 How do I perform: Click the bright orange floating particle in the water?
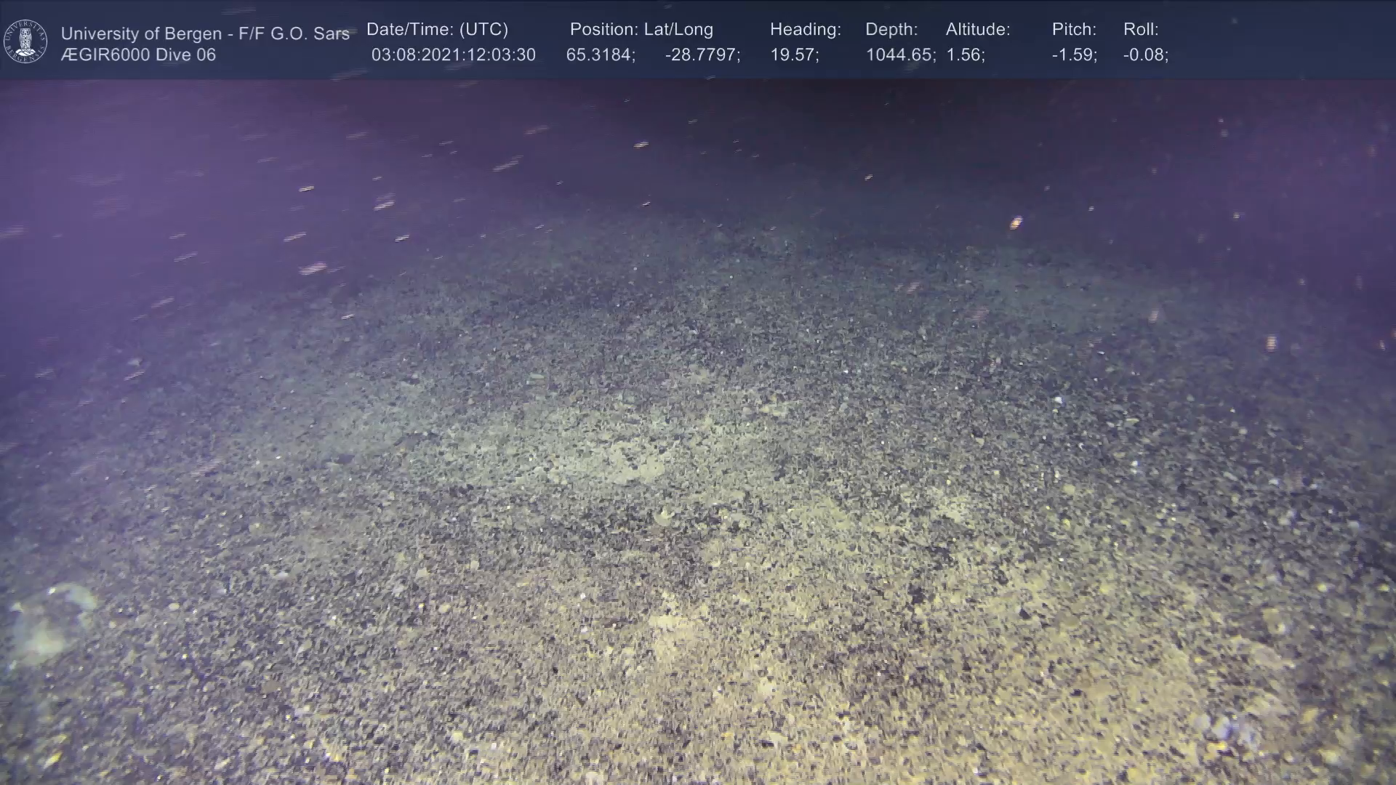coord(1016,222)
